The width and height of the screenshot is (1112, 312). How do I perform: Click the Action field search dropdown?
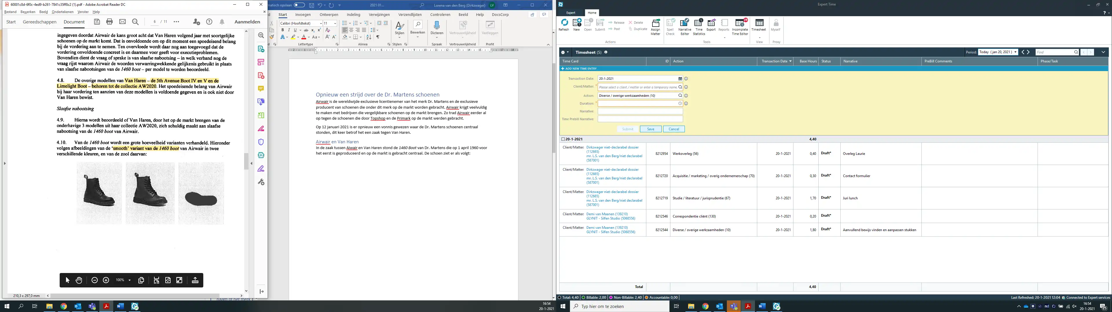(680, 96)
